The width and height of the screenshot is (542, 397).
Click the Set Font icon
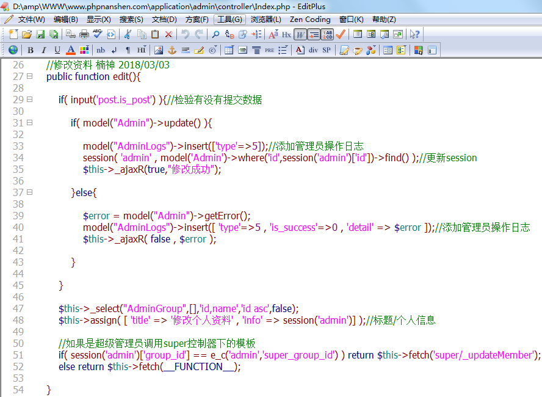tap(273, 34)
